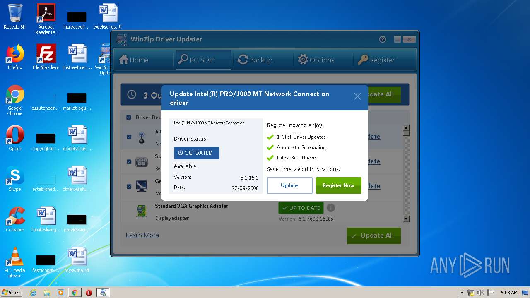
Task: Toggle the Driver Description header checkbox
Action: (129, 118)
